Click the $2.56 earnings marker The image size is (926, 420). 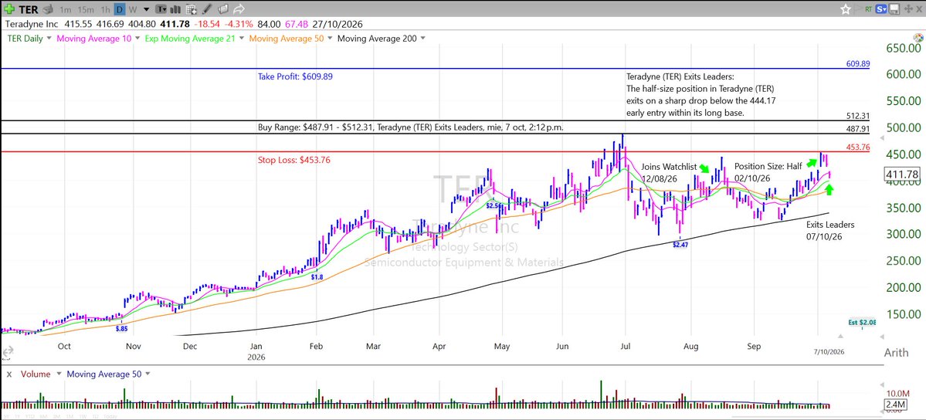point(494,206)
